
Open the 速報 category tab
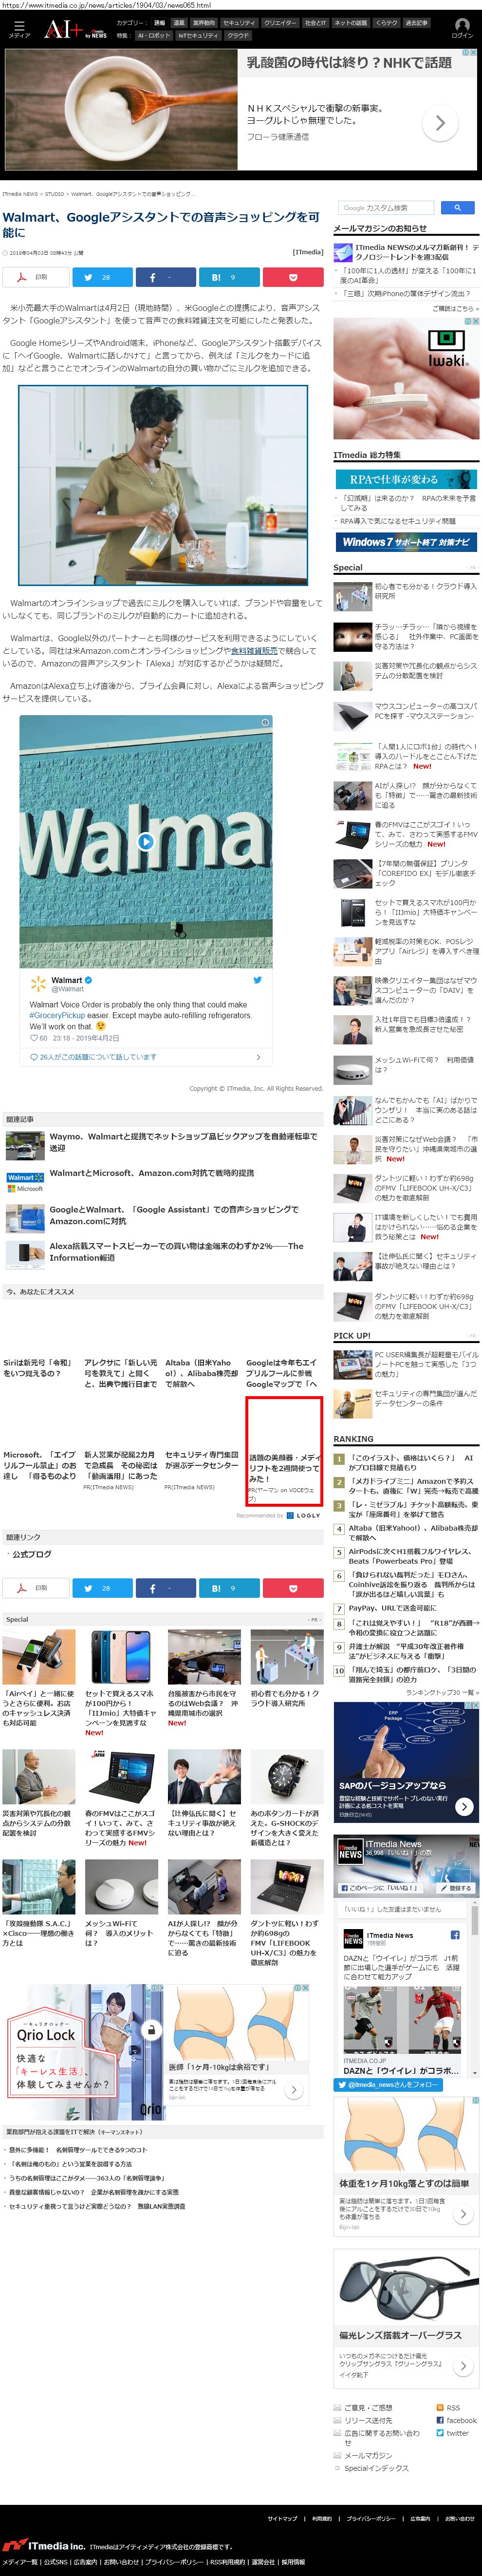click(x=159, y=23)
